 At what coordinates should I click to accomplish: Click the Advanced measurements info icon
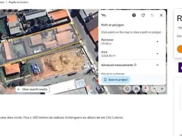click(135, 65)
